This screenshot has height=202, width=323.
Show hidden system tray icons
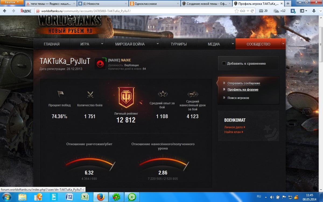click(x=266, y=197)
